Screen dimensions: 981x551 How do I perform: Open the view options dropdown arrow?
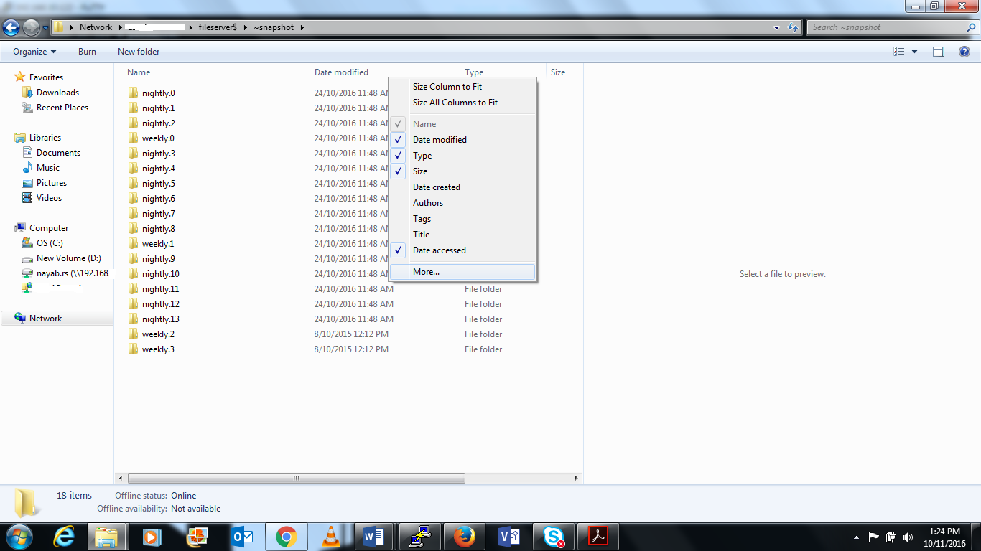[914, 52]
